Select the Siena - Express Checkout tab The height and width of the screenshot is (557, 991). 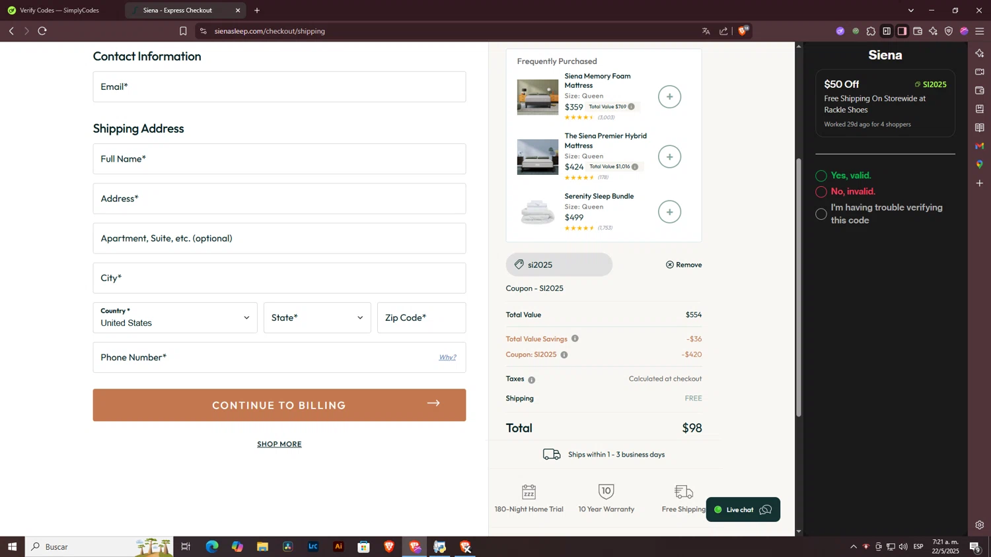(178, 11)
